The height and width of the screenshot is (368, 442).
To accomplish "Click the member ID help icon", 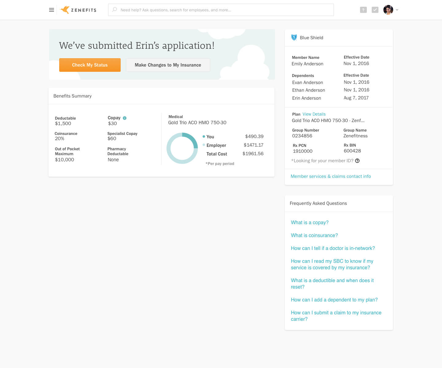I will [x=357, y=161].
